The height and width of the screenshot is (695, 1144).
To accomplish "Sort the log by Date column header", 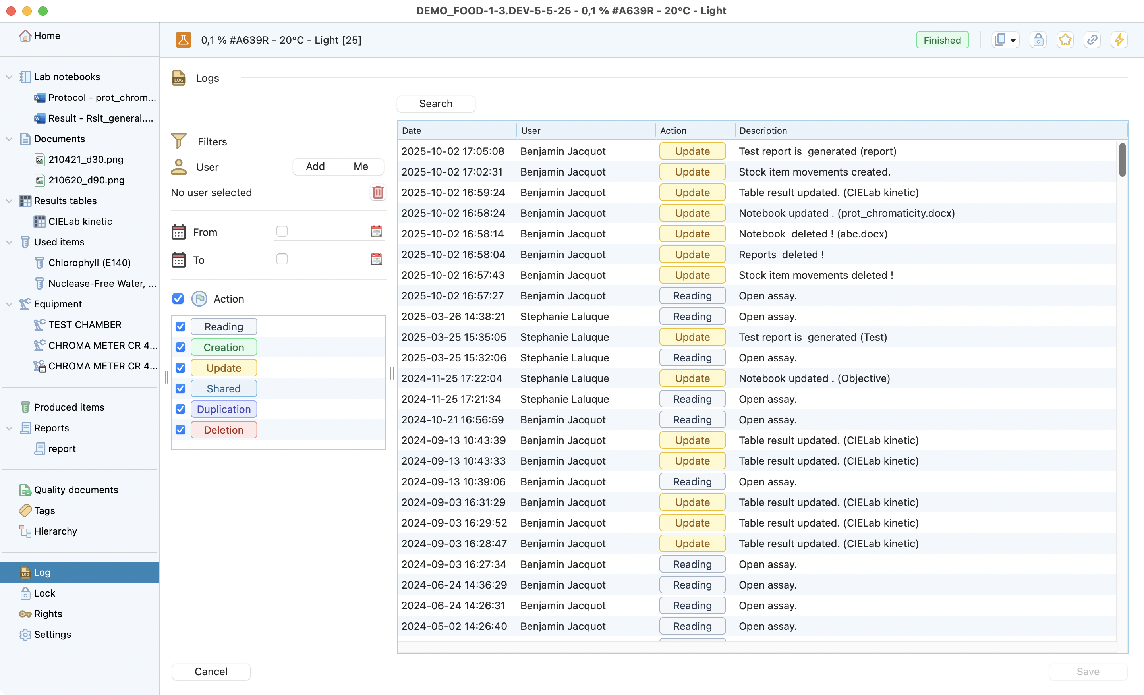I will point(412,130).
